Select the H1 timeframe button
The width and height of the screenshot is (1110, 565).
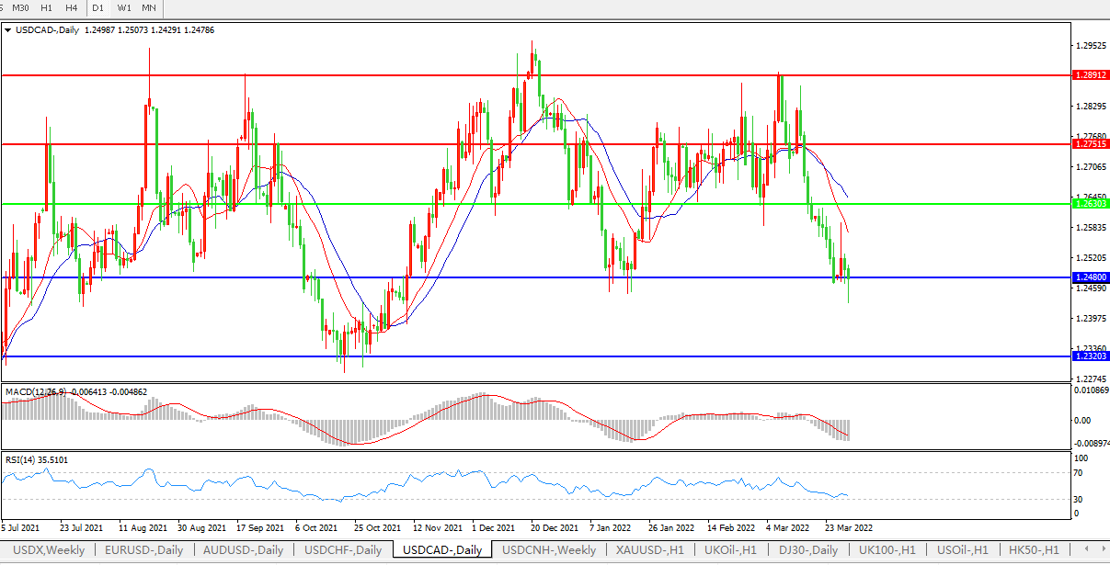pyautogui.click(x=46, y=8)
